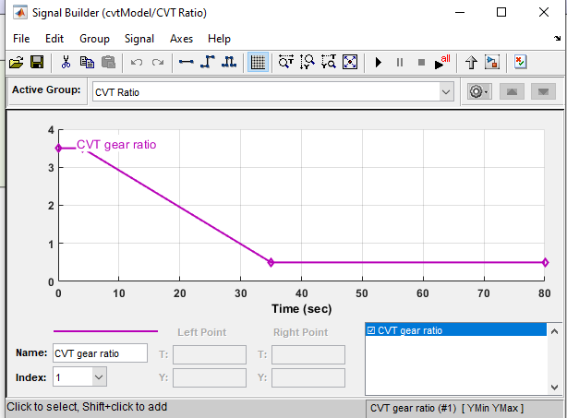Open the Active Group dropdown
This screenshot has width=567, height=418.
[x=446, y=92]
